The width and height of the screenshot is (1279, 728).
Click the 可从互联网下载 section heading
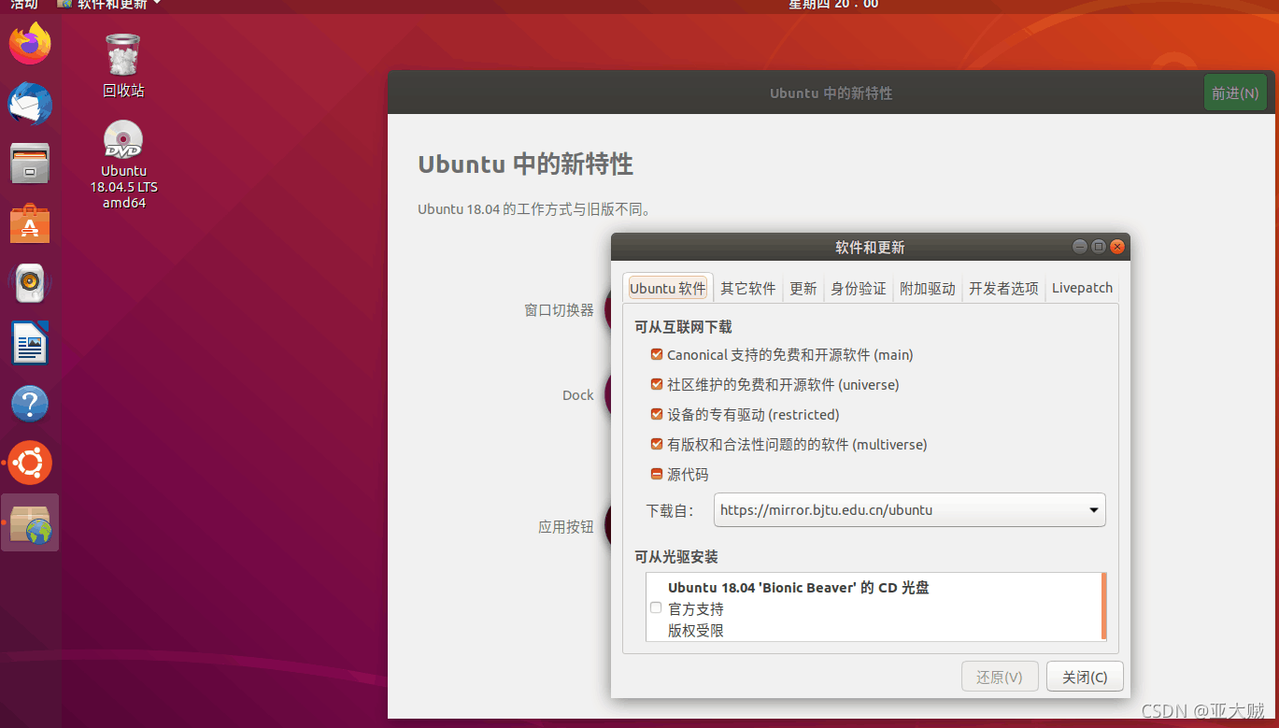click(x=683, y=327)
